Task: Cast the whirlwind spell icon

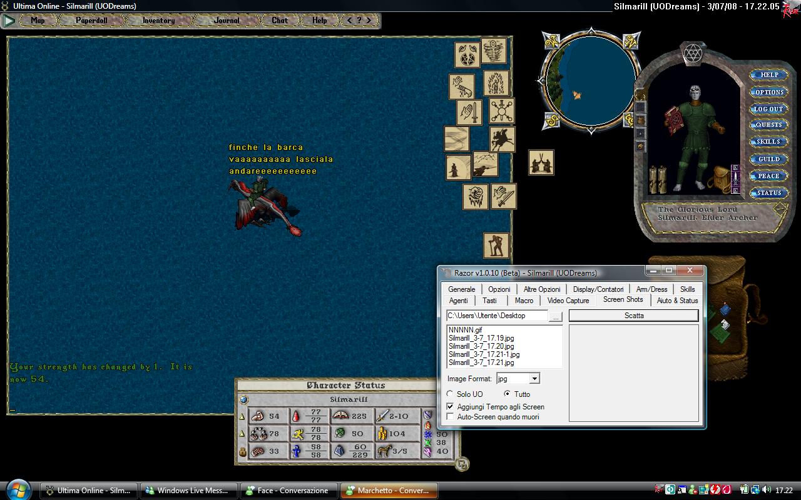Action: [x=494, y=50]
